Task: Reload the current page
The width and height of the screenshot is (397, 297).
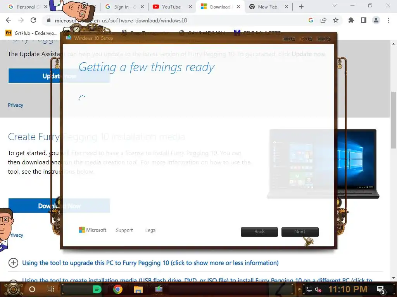Action: pos(33,20)
